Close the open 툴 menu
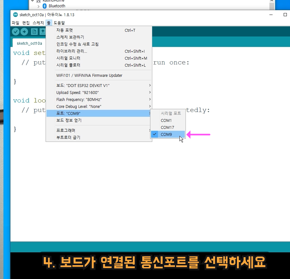Screen dimensions: 290x279 [x=49, y=23]
